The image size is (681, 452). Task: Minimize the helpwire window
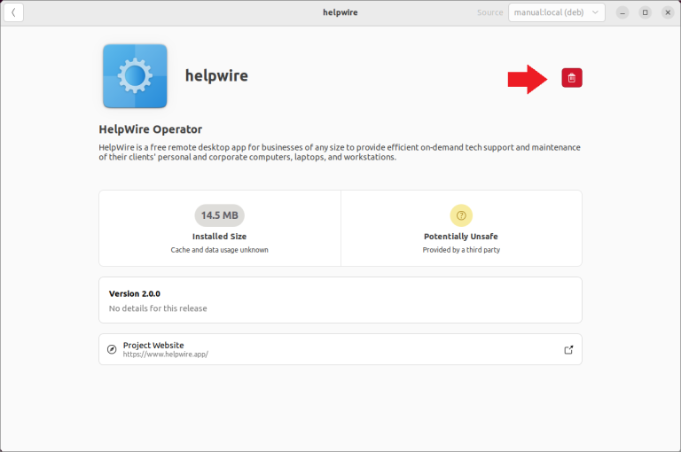[x=622, y=12]
